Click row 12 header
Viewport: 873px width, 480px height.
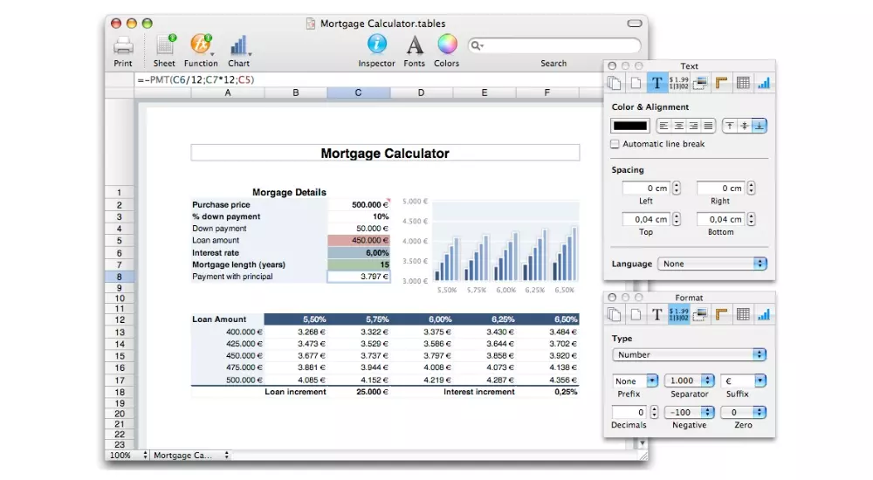[120, 320]
